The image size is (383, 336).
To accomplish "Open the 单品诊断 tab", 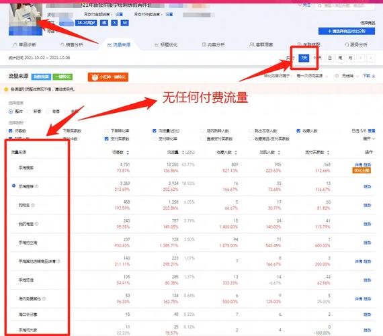I will [25, 45].
